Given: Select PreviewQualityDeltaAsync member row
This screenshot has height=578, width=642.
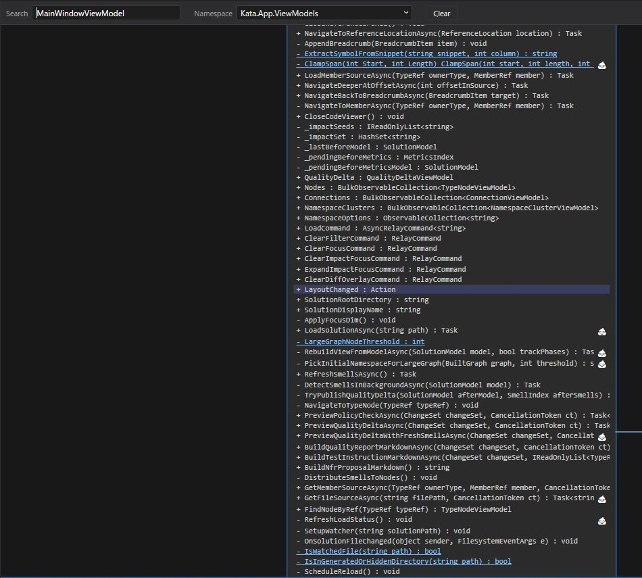Looking at the screenshot, I should click(453, 426).
